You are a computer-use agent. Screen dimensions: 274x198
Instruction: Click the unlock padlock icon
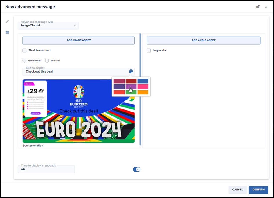point(258,7)
